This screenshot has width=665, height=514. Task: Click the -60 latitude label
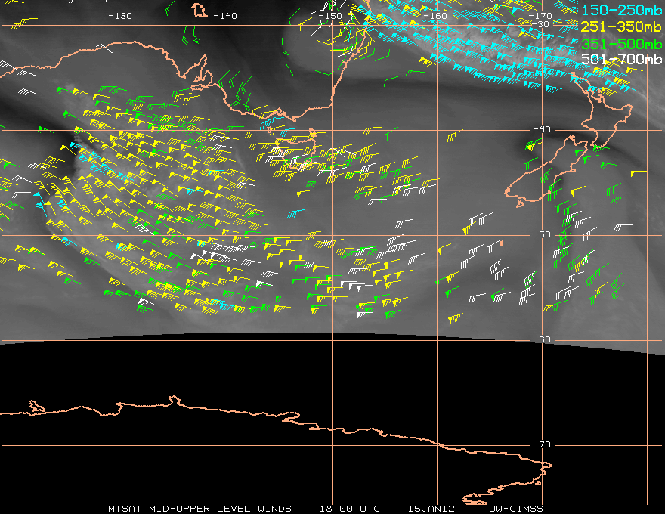(542, 339)
